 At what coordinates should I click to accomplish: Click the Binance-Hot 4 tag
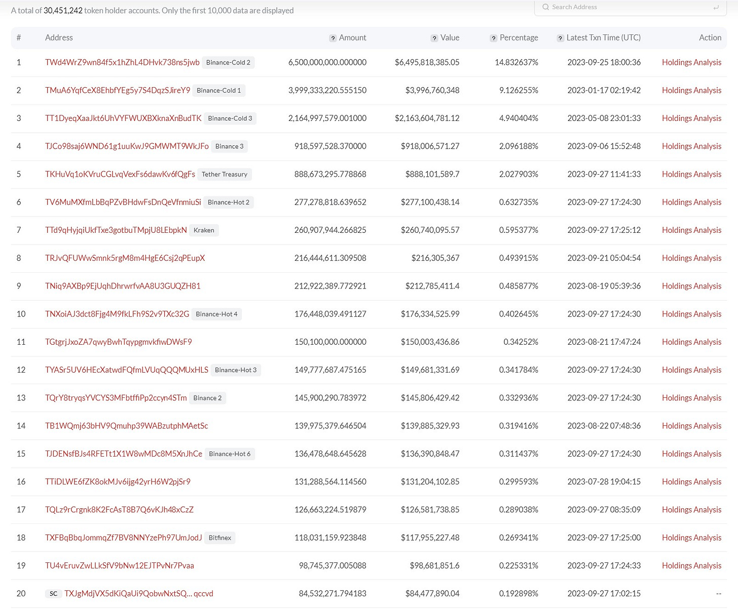216,314
